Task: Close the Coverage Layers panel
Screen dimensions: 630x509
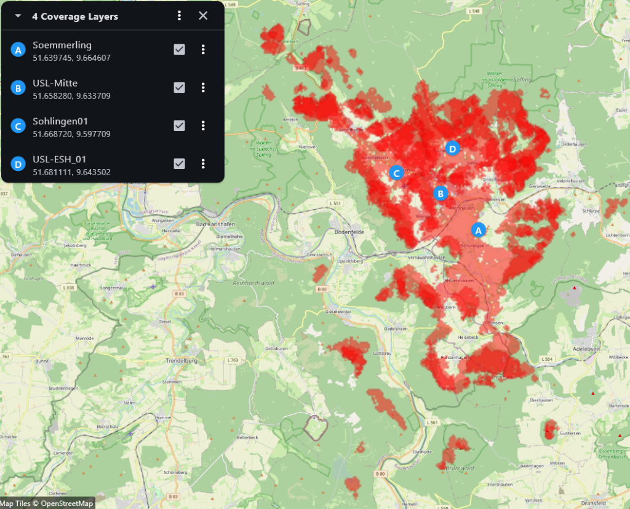Action: (x=203, y=16)
